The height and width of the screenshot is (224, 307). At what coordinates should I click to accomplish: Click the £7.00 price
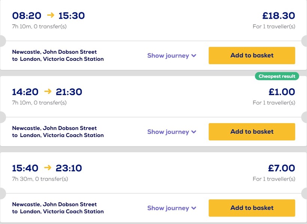[282, 168]
